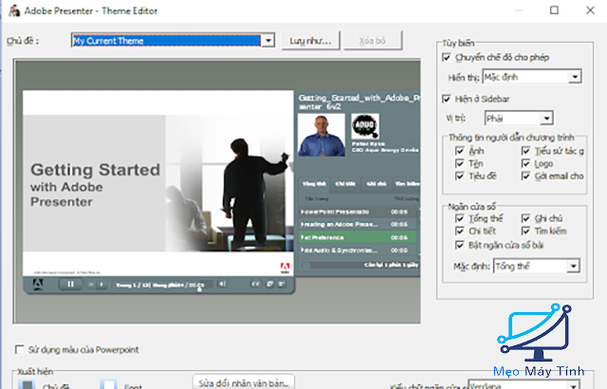Toggle the 'Bật ngăn cửa sổ bài' checkbox
This screenshot has height=389, width=607.
(x=459, y=245)
